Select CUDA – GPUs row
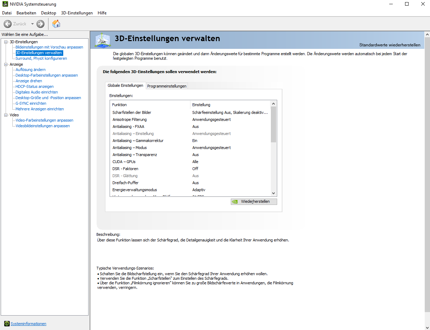 coord(190,162)
